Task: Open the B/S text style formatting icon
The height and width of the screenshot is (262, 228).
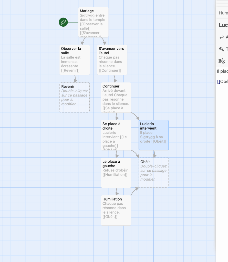Action: point(222,61)
